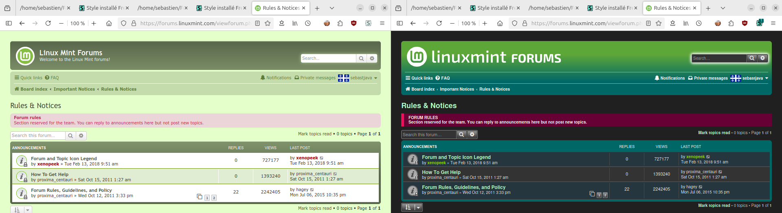The width and height of the screenshot is (782, 213).
Task: Go back in the right dark-themed window
Action: click(413, 23)
